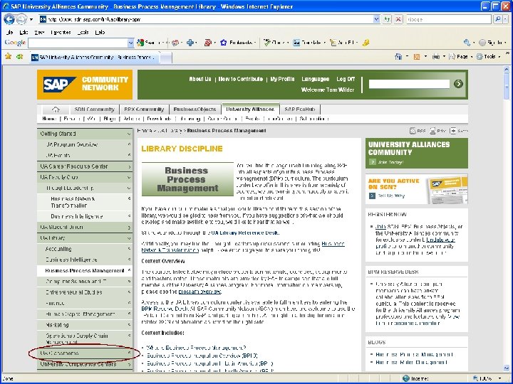Click the Google toolbar AutoFill icon

pos(342,43)
